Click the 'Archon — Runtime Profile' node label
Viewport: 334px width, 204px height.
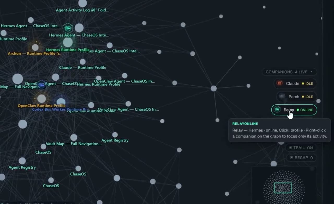click(35, 54)
